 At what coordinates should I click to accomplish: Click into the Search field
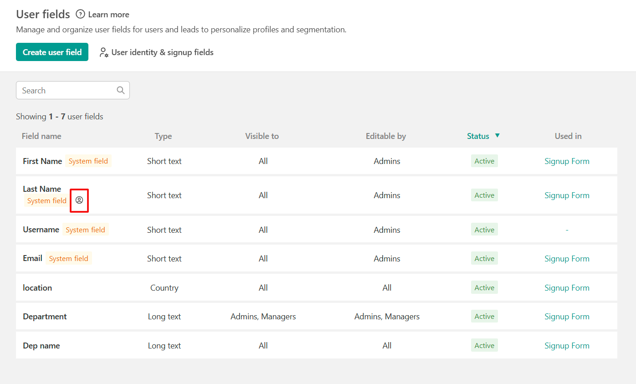[67, 90]
